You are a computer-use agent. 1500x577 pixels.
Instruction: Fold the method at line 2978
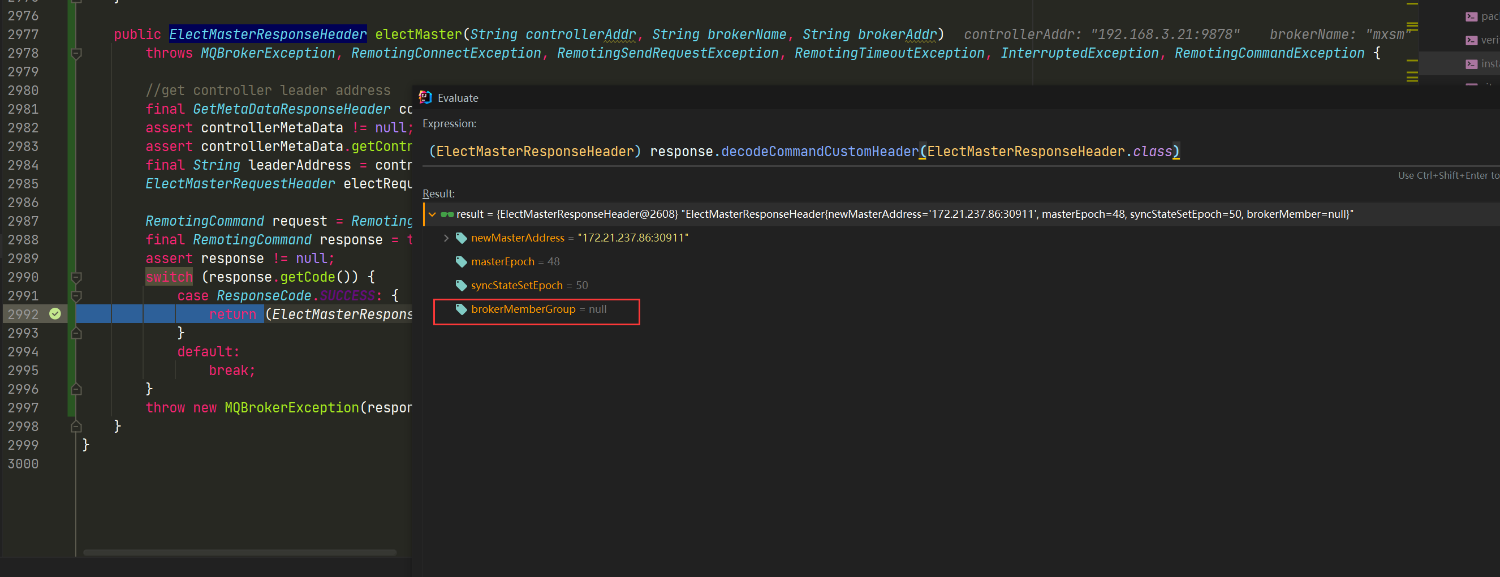click(x=76, y=54)
